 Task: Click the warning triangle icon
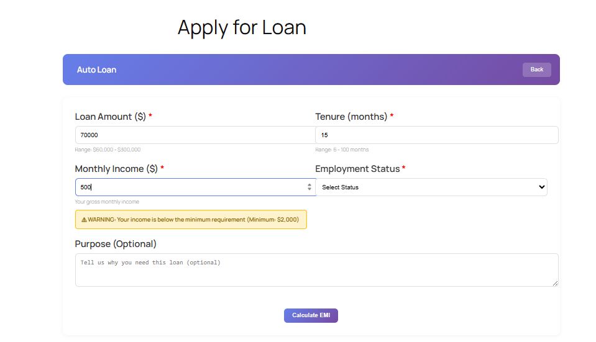coord(84,220)
